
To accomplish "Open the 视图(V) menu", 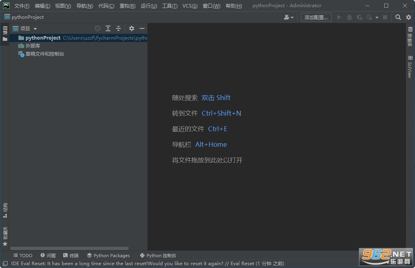I will coord(63,6).
